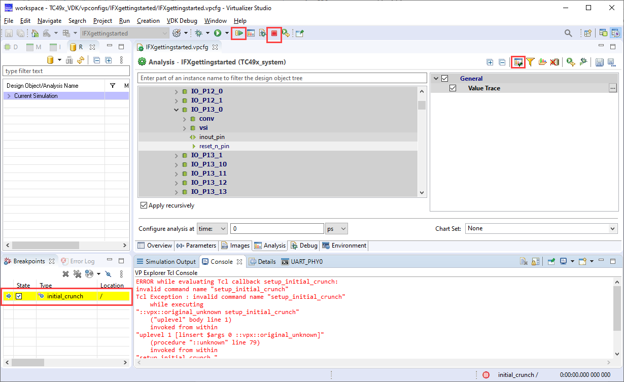Click the magnifier search icon in toolbar
Viewport: 624px width, 382px height.
(569, 33)
